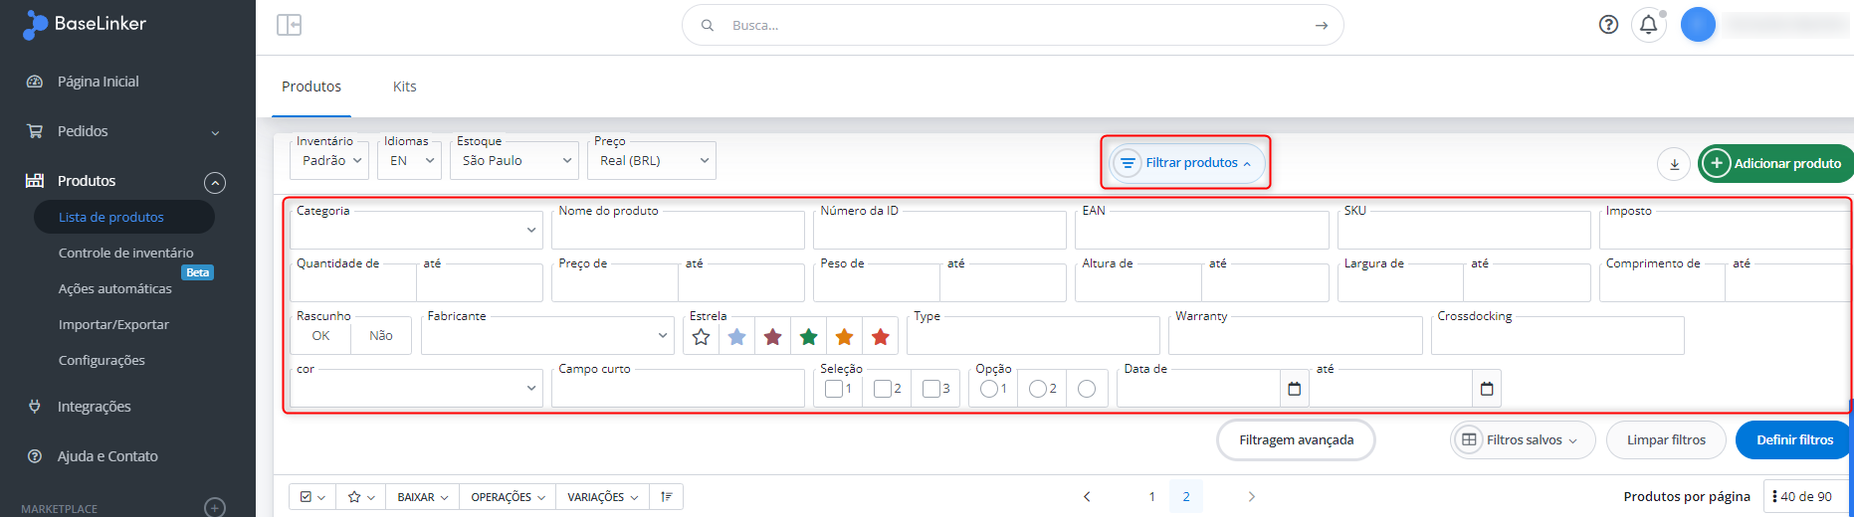Check Seleção checkbox 2
Screen dimensions: 1854x517
tap(882, 389)
